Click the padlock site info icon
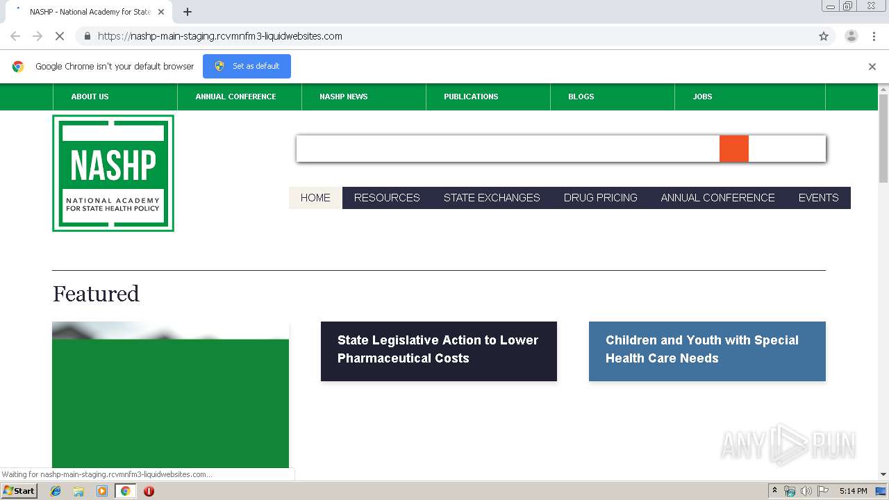The height and width of the screenshot is (500, 889). (x=87, y=36)
